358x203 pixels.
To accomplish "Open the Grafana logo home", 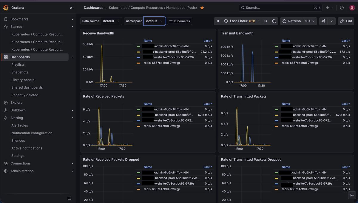I will (6, 8).
